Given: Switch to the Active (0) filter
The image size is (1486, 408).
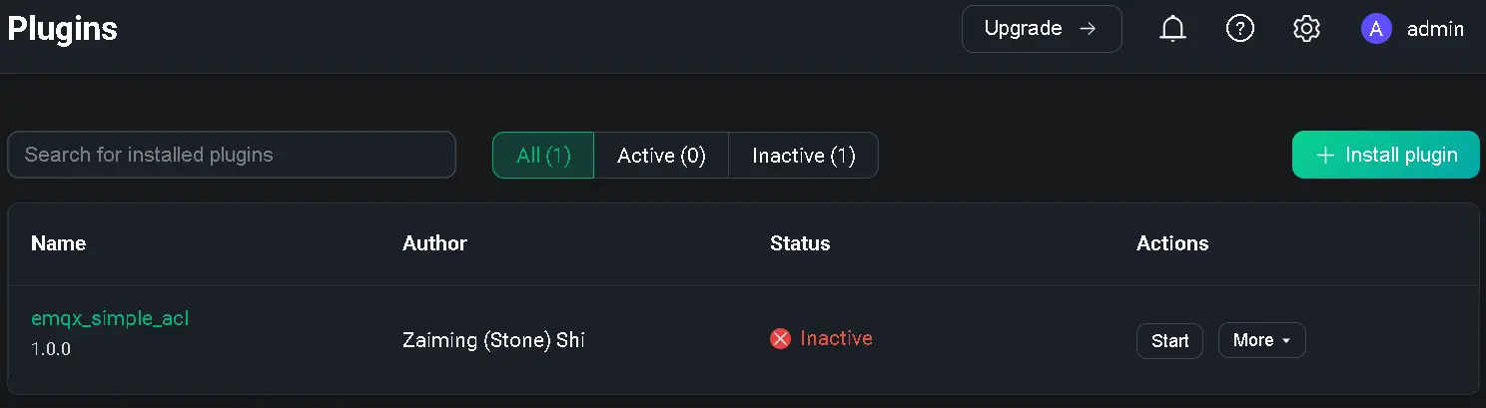Looking at the screenshot, I should click(661, 156).
